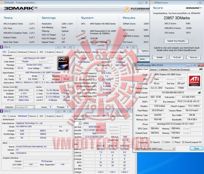The width and height of the screenshot is (204, 174).
Task: Click the Shaders 1120 Unified value
Action: (x=159, y=106)
